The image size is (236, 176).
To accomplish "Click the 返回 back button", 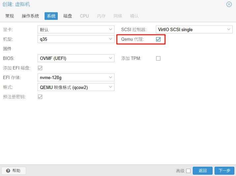I will pyautogui.click(x=203, y=171).
